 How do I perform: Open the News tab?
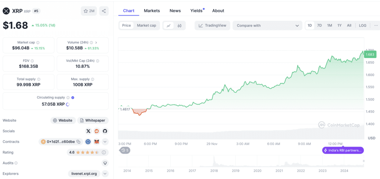click(175, 11)
